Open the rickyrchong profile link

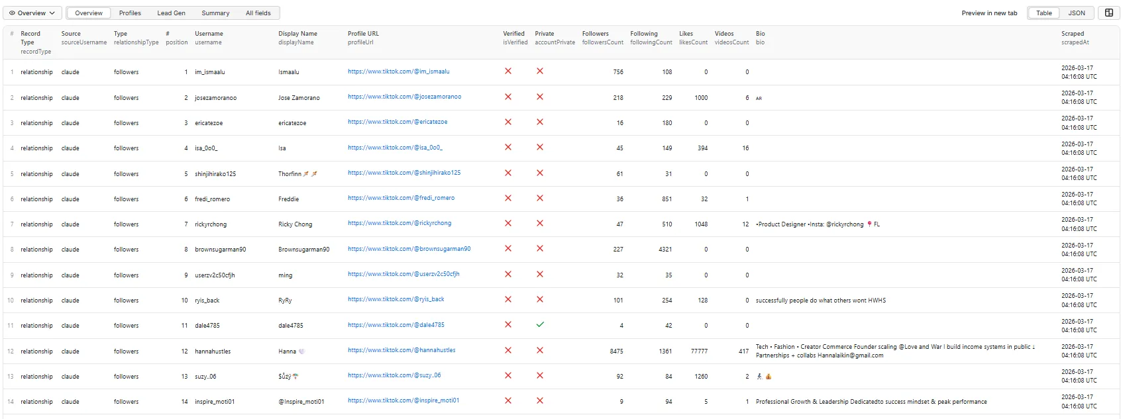pyautogui.click(x=400, y=223)
